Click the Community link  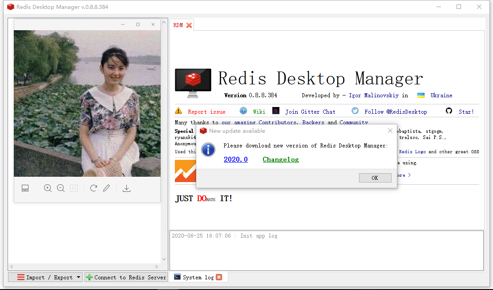tap(353, 122)
